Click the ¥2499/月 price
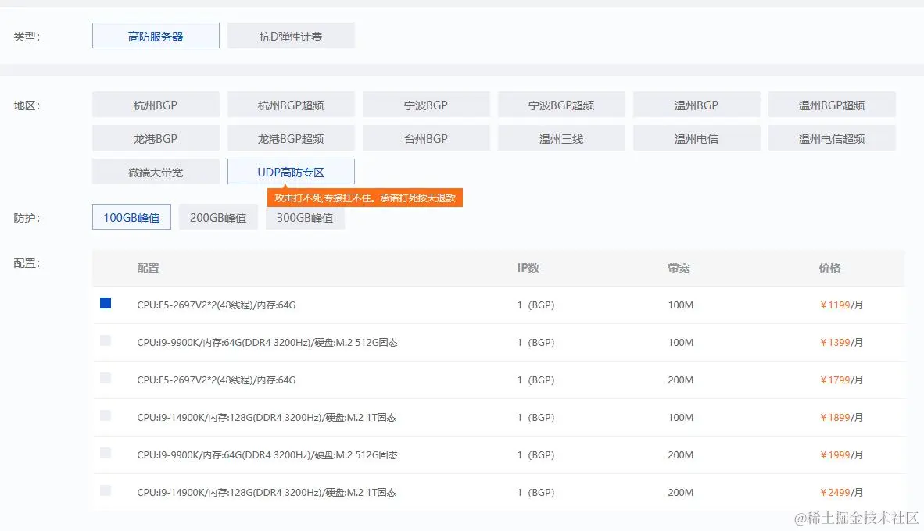Screen dimensions: 924x531 point(841,493)
